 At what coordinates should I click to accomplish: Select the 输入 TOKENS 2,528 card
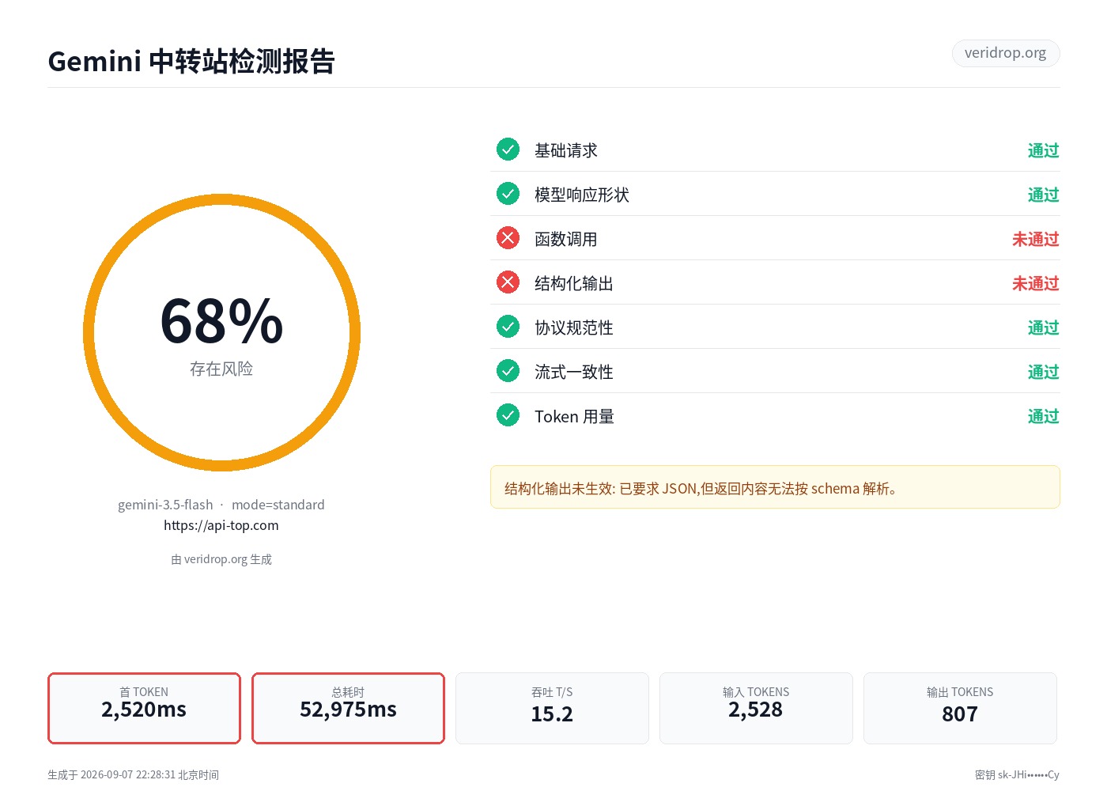tap(756, 708)
